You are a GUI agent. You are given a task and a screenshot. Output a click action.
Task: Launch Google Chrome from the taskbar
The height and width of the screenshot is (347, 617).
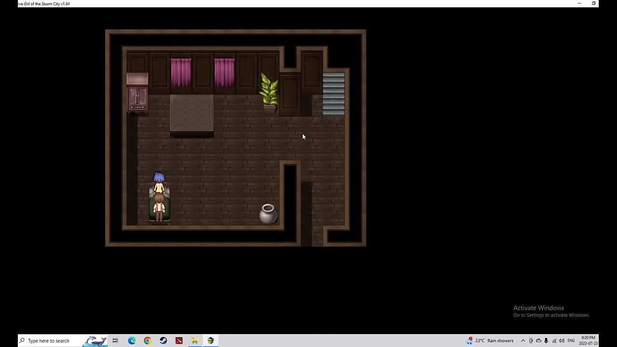(148, 341)
